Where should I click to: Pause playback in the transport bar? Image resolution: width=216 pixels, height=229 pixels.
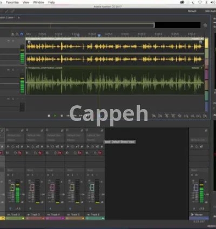point(62,116)
